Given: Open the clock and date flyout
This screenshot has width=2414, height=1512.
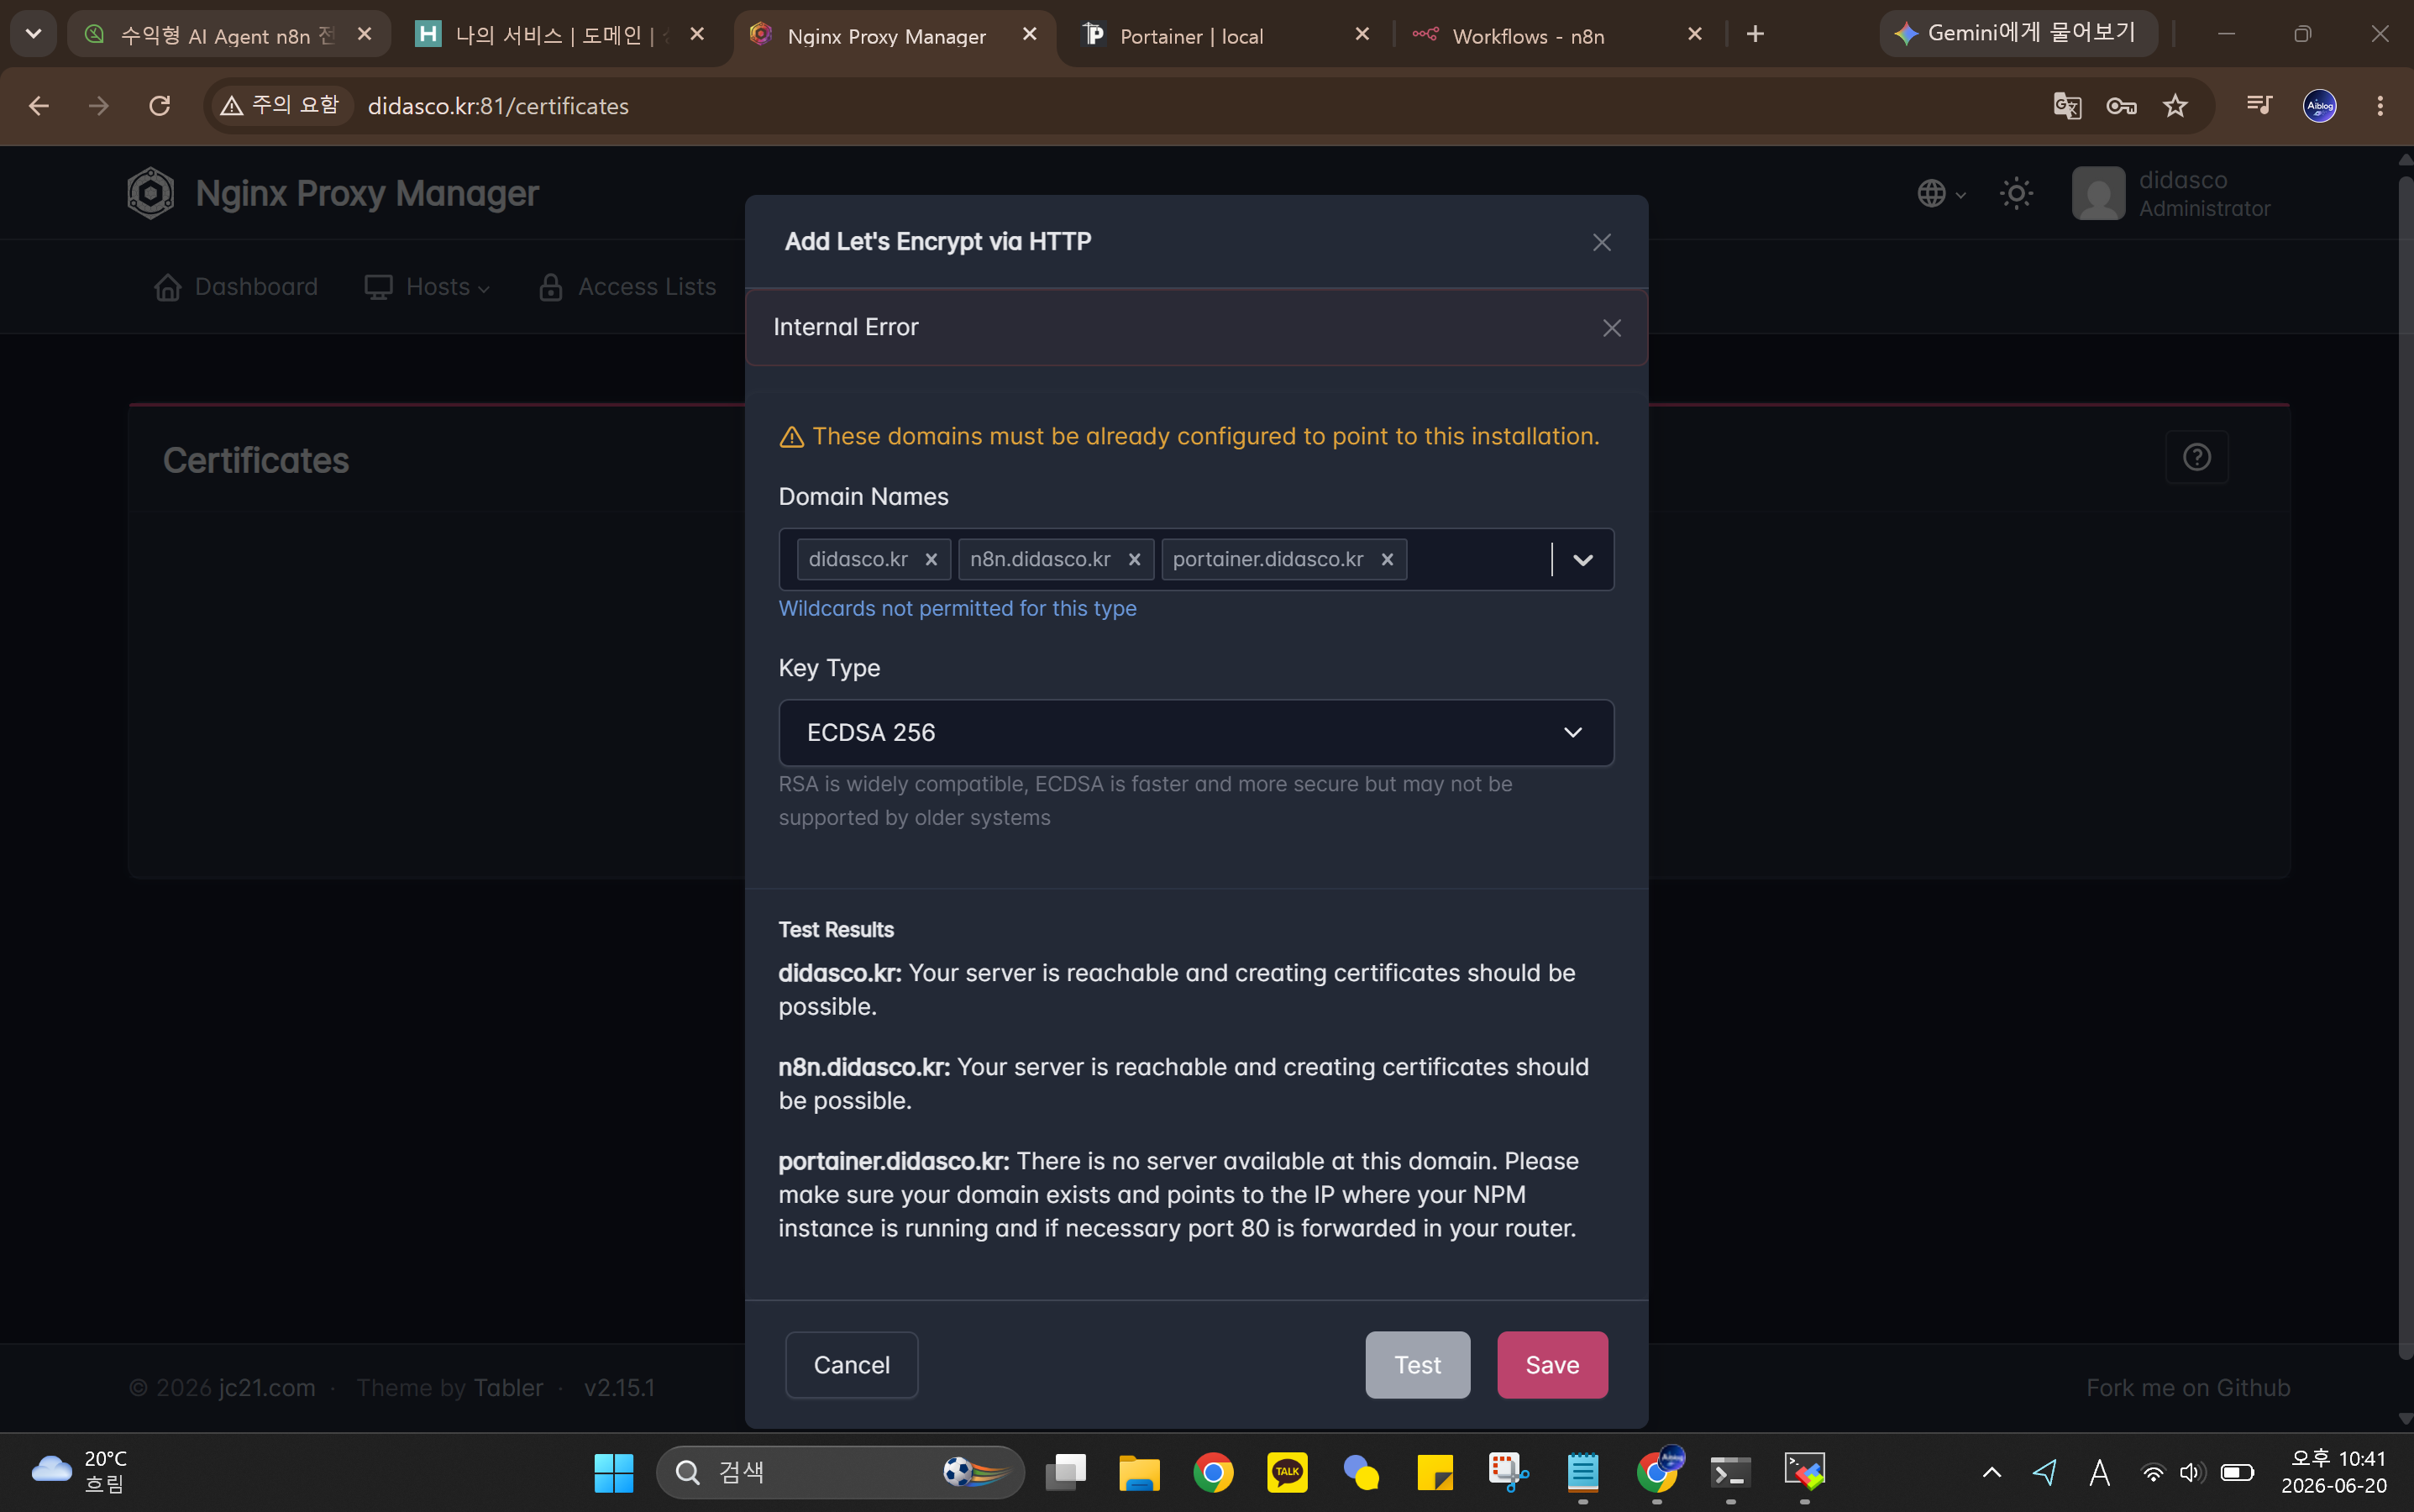Looking at the screenshot, I should [2333, 1472].
